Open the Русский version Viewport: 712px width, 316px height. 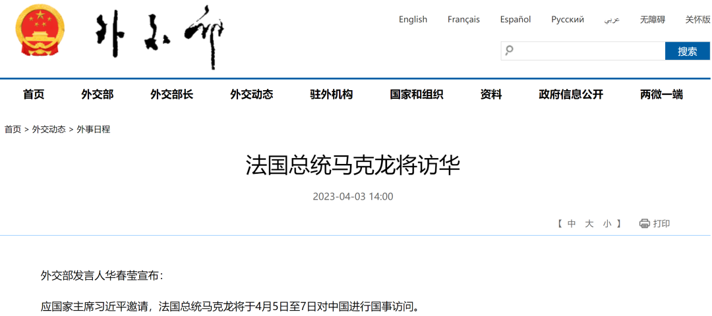pos(568,20)
